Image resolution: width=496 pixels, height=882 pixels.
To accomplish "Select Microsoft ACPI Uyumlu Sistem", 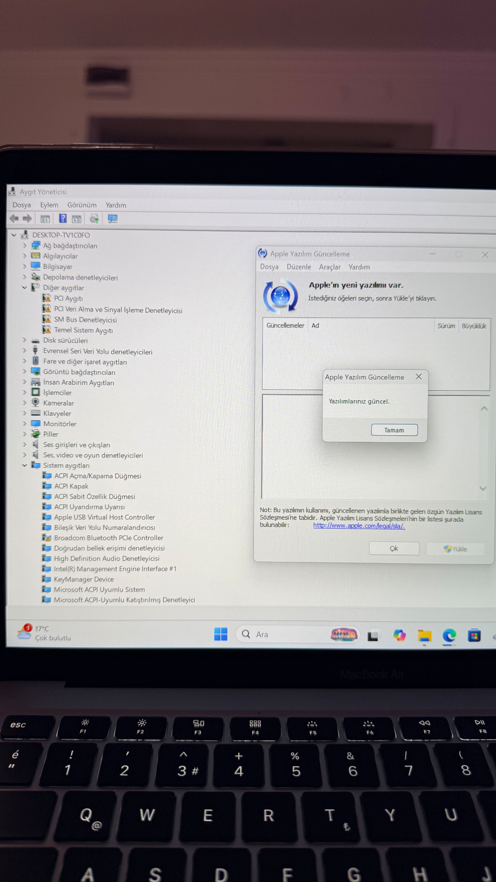I will 99,590.
